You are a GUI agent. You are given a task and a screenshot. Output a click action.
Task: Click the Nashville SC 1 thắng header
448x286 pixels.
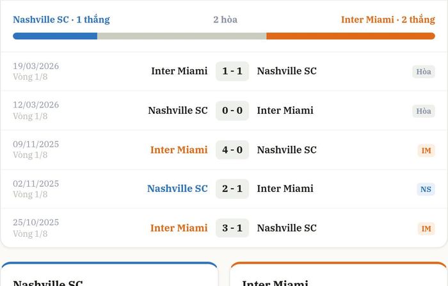point(61,20)
